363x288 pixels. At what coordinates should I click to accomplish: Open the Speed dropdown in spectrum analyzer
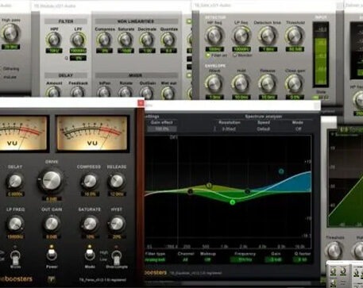pyautogui.click(x=264, y=129)
